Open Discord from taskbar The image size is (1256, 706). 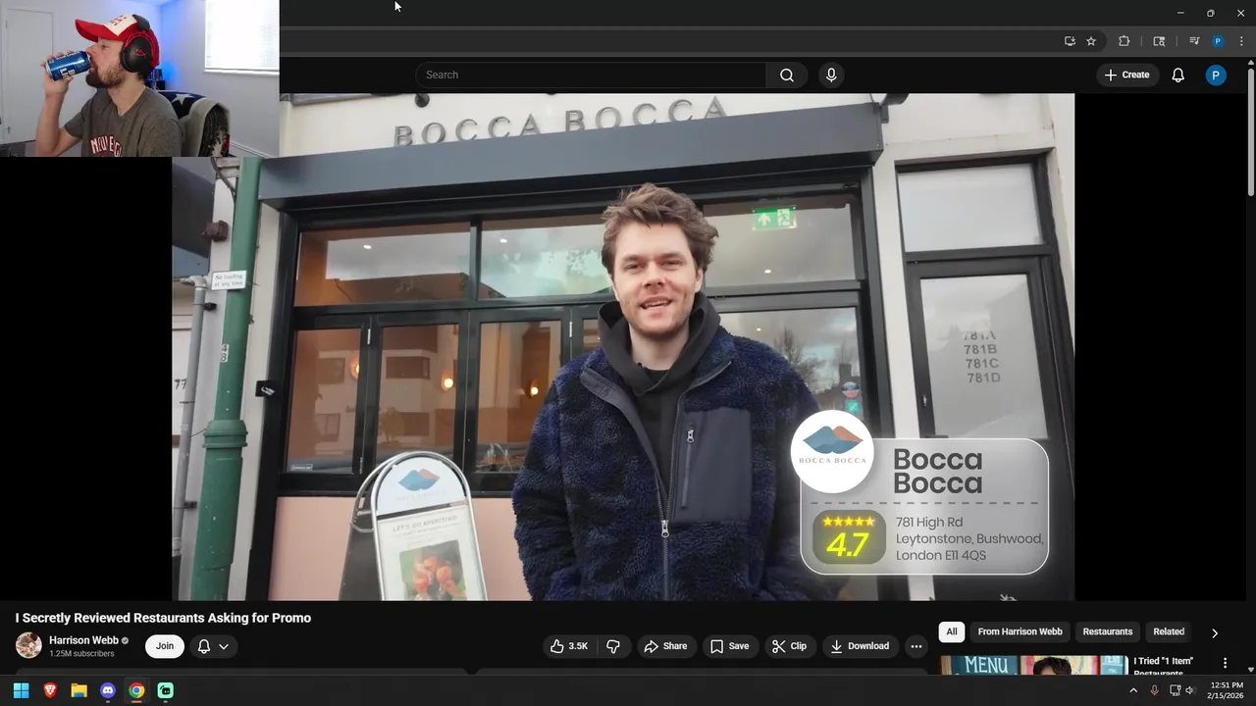coord(108,690)
